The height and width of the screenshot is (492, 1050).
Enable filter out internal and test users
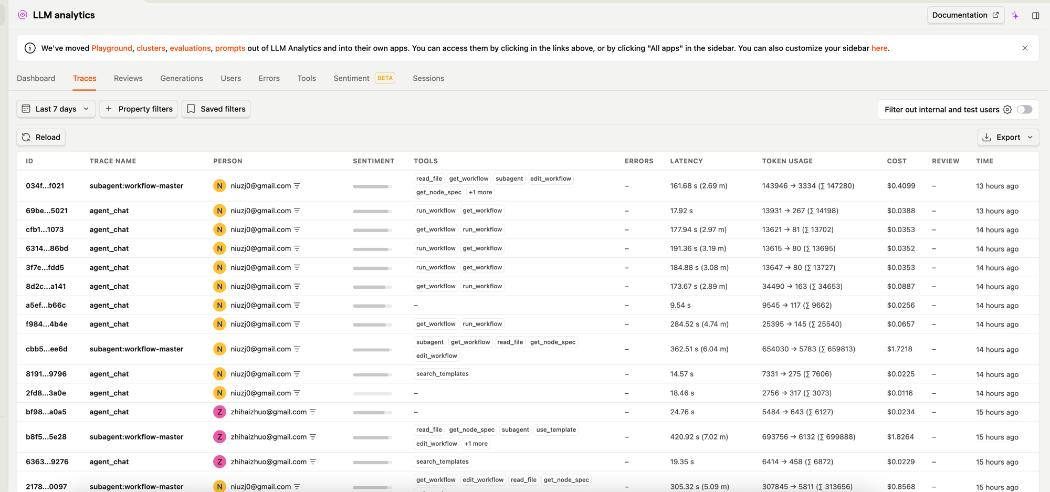coord(1024,110)
